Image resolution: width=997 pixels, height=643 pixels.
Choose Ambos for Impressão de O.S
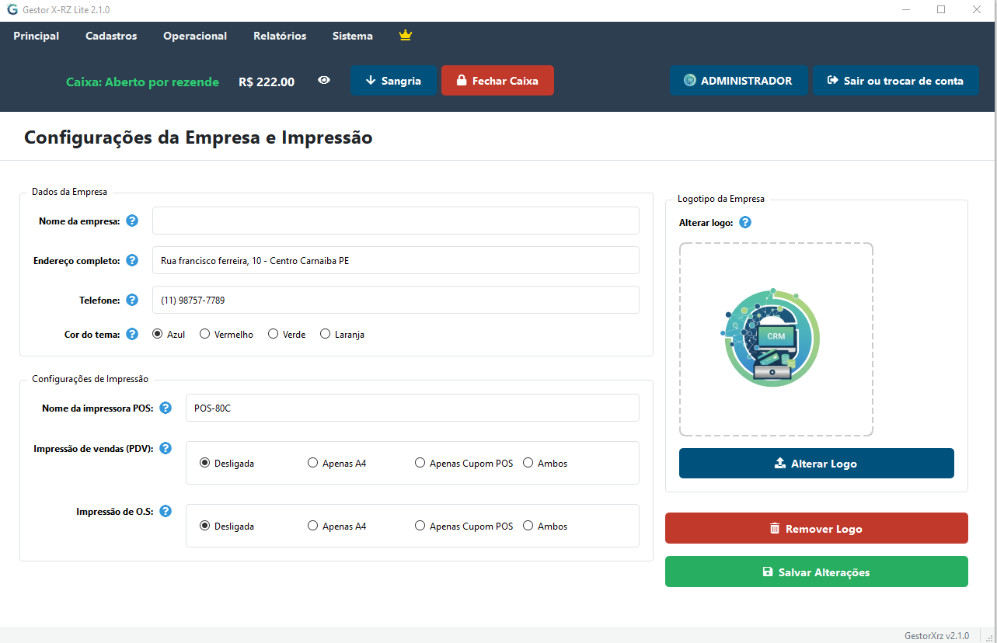[x=528, y=526]
